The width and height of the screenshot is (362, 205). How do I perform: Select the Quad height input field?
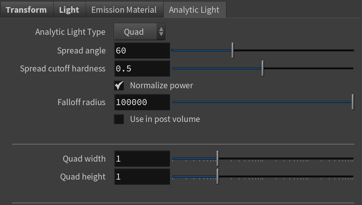pos(142,177)
